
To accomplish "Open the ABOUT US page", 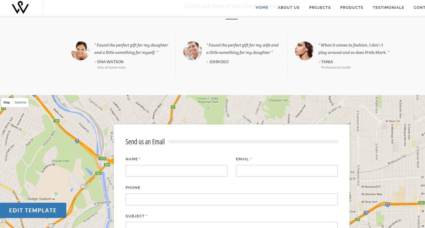I will (289, 7).
